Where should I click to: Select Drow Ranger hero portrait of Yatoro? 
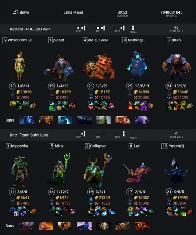pos(176,172)
